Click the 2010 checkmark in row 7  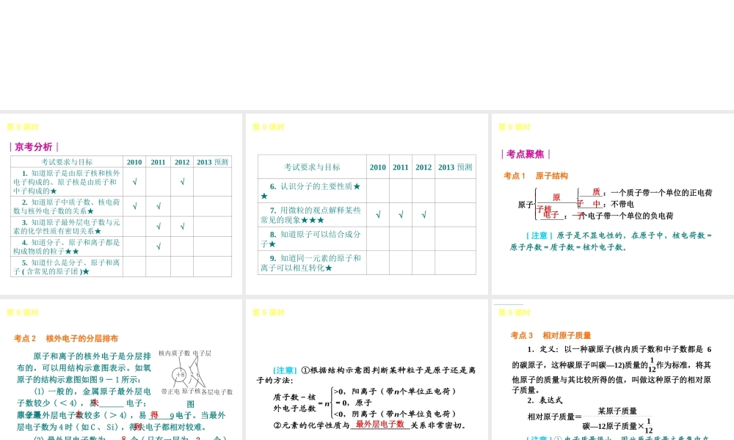(378, 215)
